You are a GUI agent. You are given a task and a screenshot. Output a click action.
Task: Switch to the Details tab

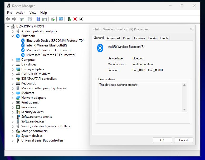153,38
